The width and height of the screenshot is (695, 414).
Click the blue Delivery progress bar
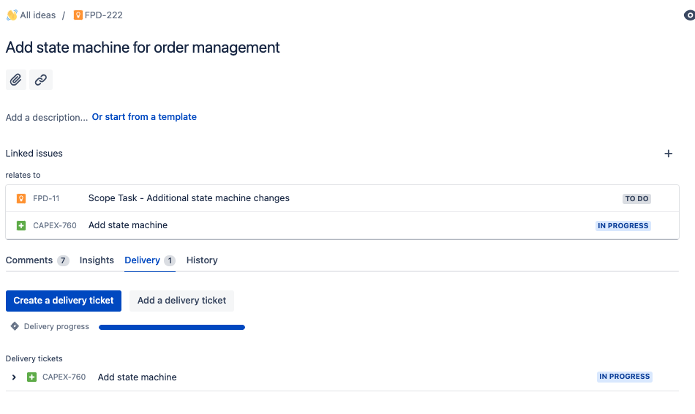[x=172, y=327]
